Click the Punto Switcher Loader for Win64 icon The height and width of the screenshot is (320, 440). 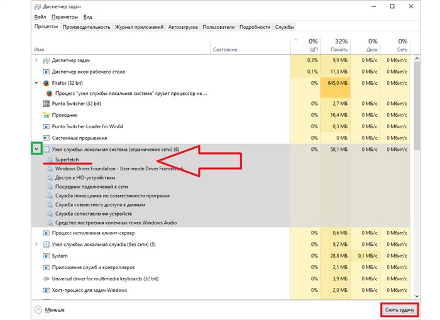[46, 126]
